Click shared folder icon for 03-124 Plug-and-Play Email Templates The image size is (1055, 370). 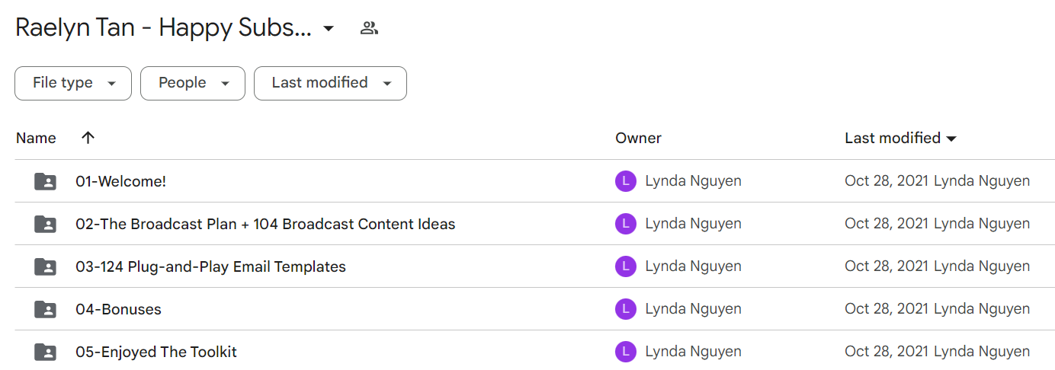[x=46, y=266]
